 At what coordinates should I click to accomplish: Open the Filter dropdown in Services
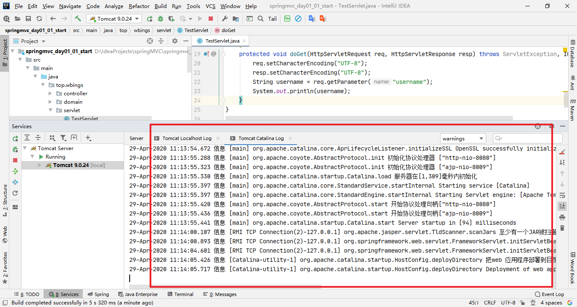(63, 137)
